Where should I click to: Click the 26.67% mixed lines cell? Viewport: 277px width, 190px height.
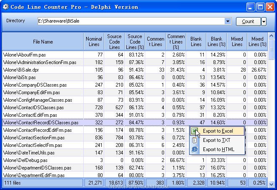(257, 70)
